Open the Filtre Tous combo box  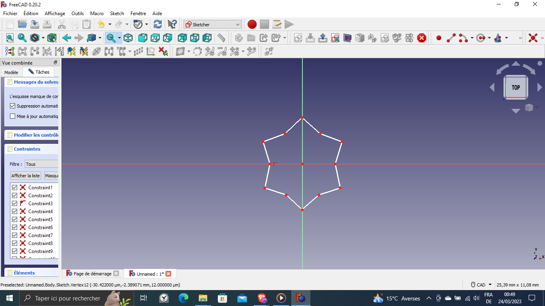pos(41,164)
